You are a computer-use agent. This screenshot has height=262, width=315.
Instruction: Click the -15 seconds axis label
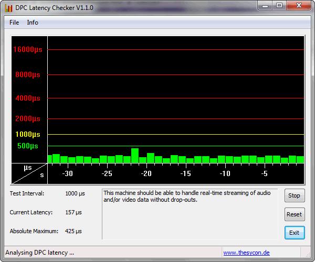click(x=186, y=173)
